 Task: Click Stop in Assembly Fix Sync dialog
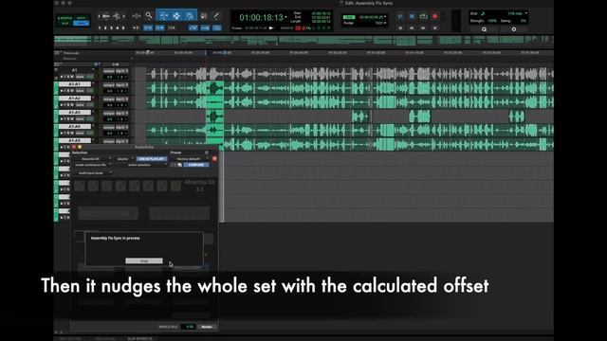tap(144, 261)
